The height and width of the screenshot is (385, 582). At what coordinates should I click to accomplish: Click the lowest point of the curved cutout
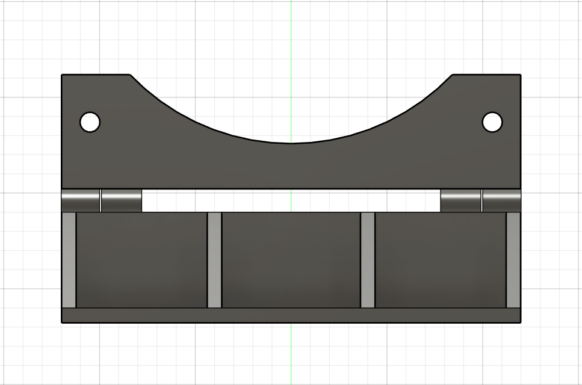pyautogui.click(x=291, y=144)
